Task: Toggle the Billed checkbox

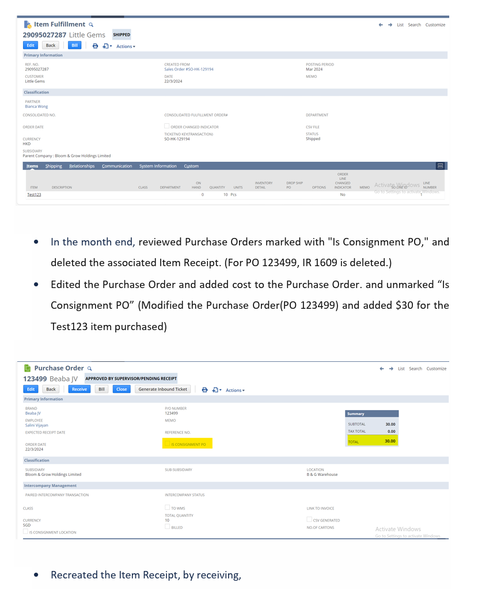Action: (168, 527)
